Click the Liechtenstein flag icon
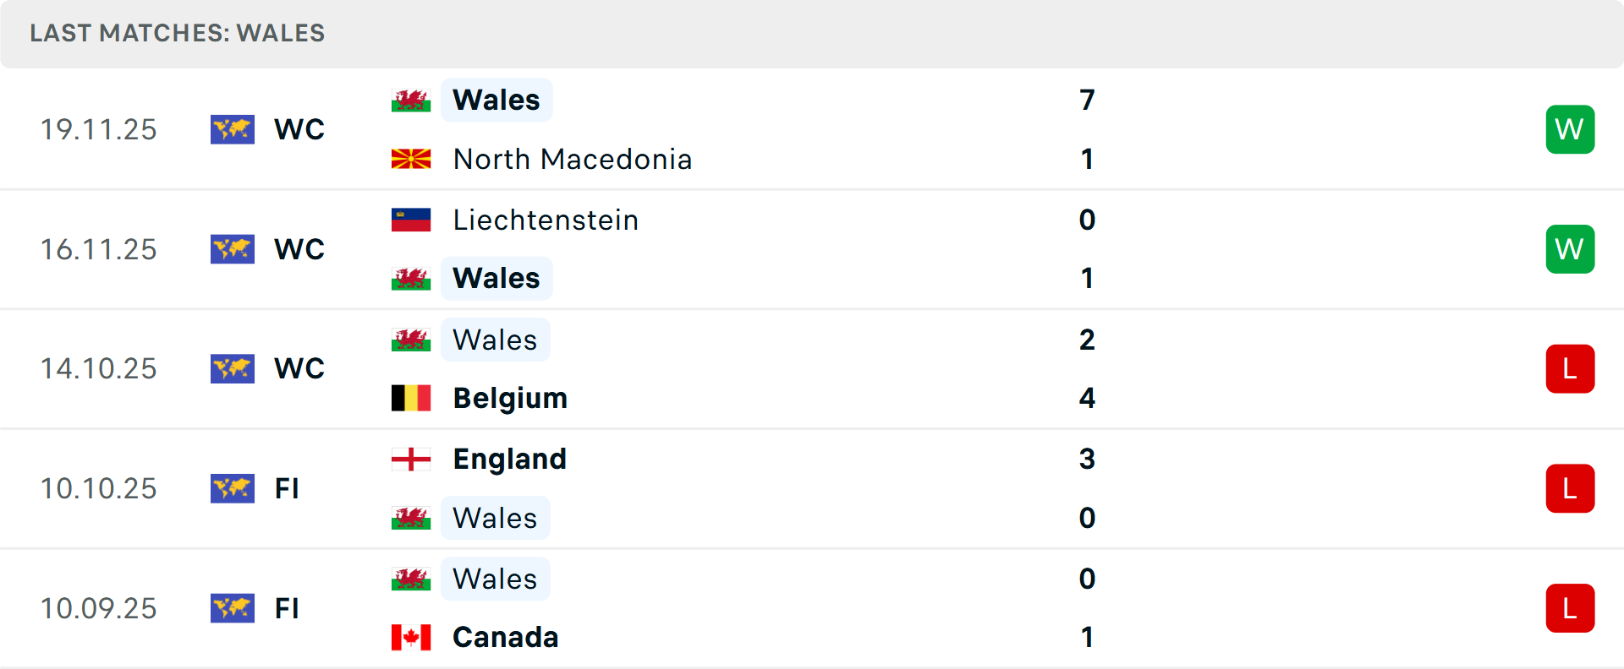Screen dimensions: 1624x669 coord(411,220)
